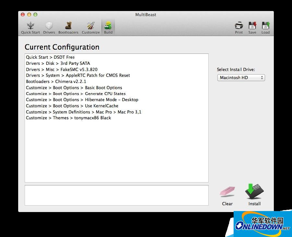Switch to the Build section
This screenshot has height=237, width=292.
108,28
